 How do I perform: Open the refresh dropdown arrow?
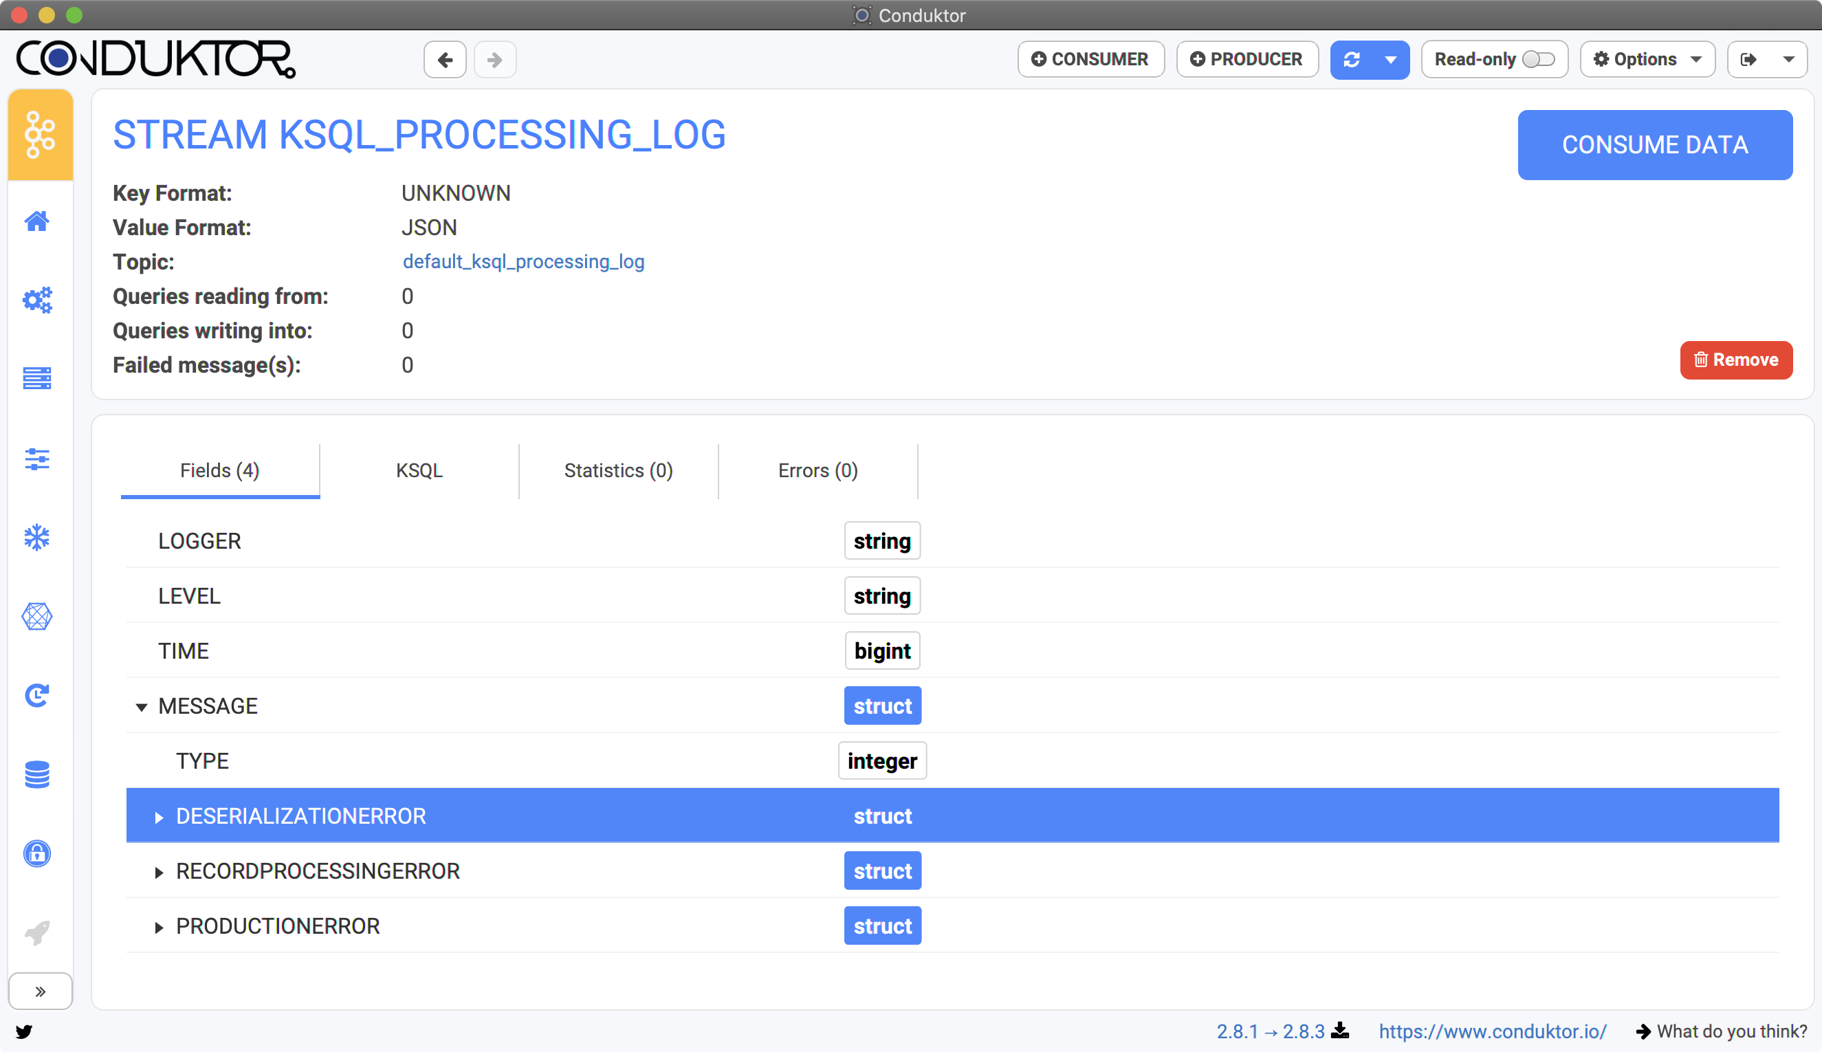click(x=1391, y=59)
